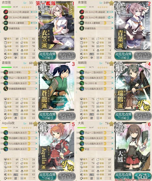Open 近代化改修 for Kinugasa Kai
The image size is (152, 181).
(x=47, y=56)
